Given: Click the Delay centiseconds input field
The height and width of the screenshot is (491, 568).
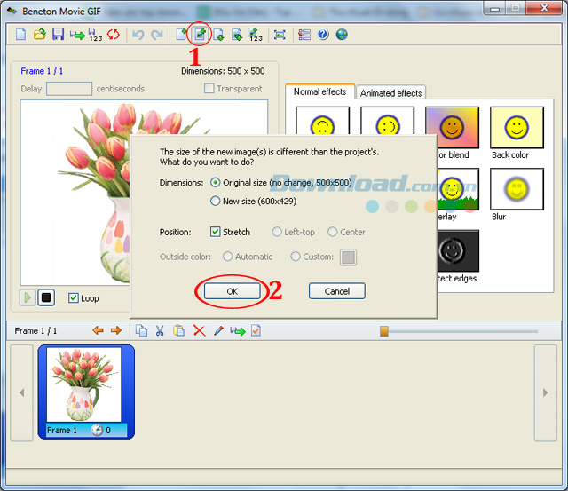Looking at the screenshot, I should pyautogui.click(x=69, y=89).
